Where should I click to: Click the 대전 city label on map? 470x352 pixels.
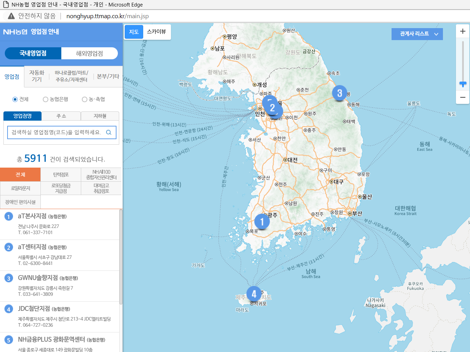pos(293,160)
